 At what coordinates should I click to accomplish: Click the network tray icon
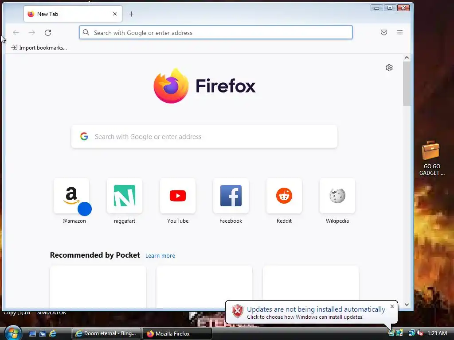click(x=411, y=333)
